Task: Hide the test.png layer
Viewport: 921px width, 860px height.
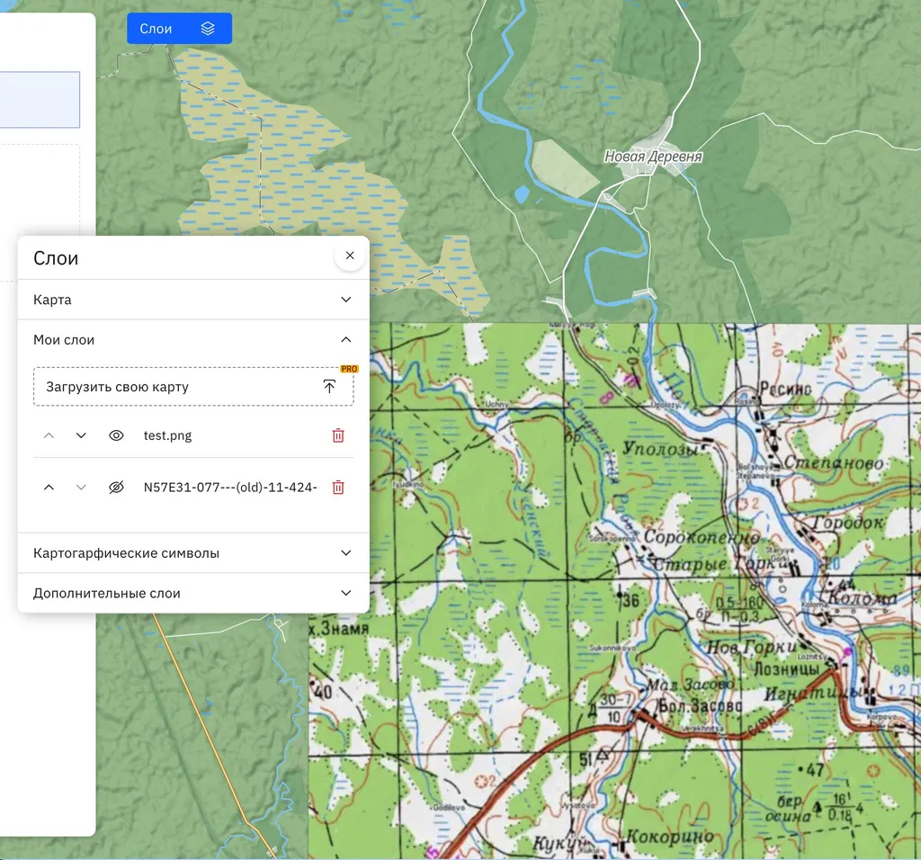Action: point(116,435)
